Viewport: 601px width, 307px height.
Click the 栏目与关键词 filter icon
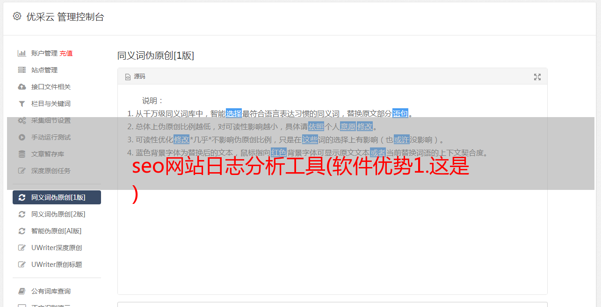click(22, 104)
